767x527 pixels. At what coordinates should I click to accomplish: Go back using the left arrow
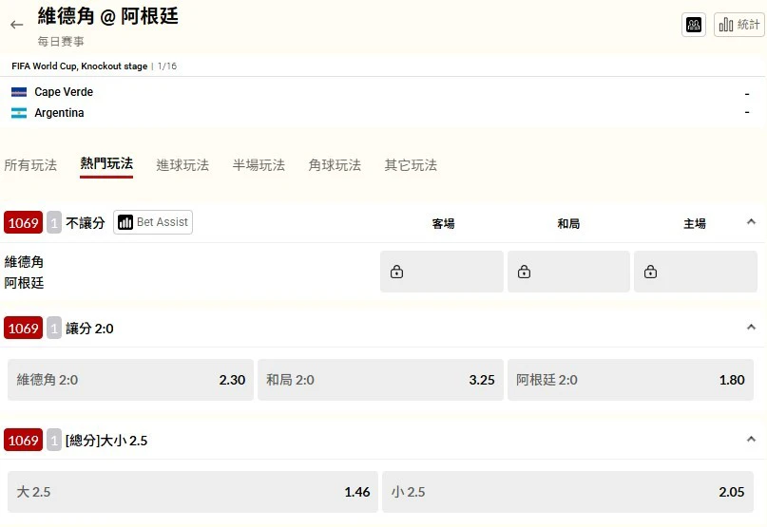[x=16, y=25]
